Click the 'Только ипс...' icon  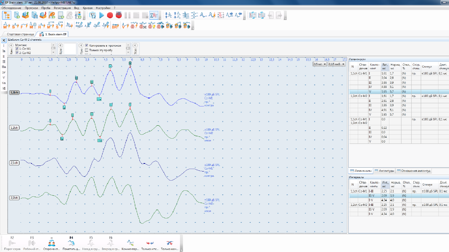150,243
